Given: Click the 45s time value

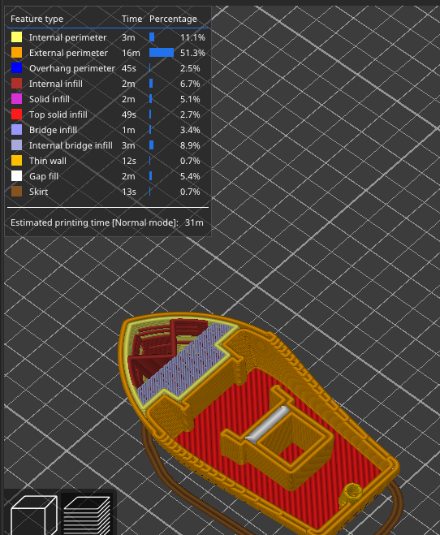Looking at the screenshot, I should tap(128, 68).
